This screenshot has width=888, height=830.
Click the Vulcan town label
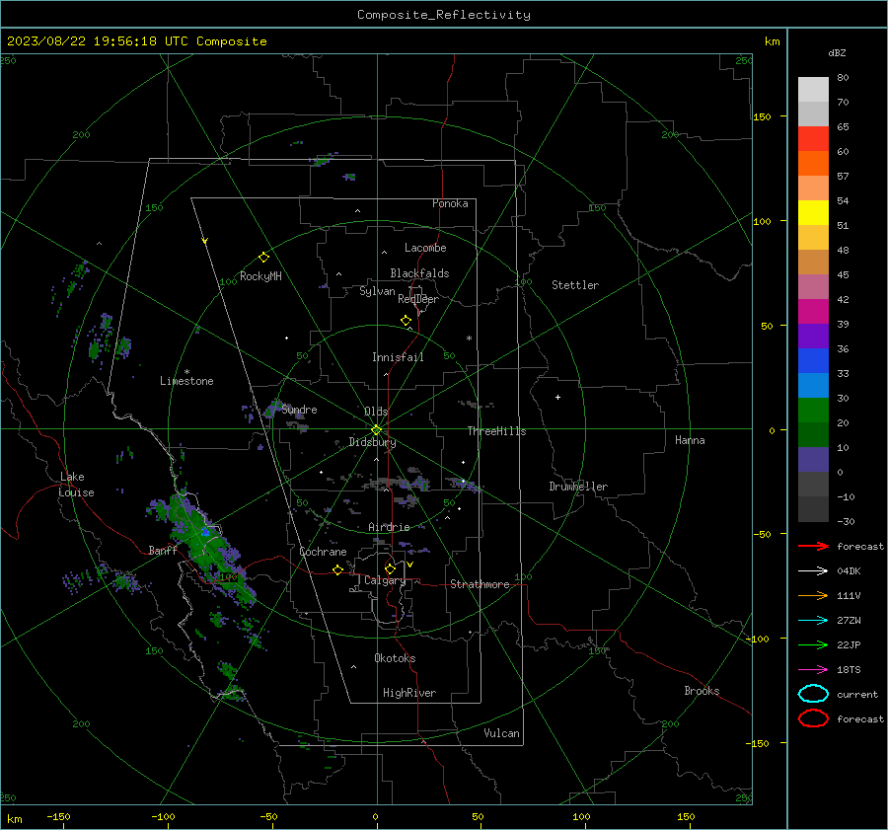click(x=502, y=733)
